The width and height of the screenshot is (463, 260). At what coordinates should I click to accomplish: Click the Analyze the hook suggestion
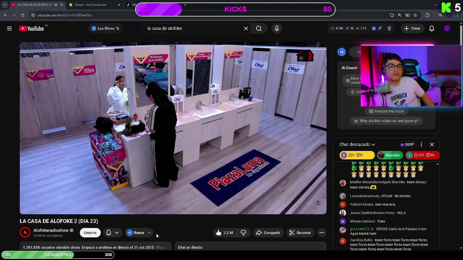tap(386, 111)
